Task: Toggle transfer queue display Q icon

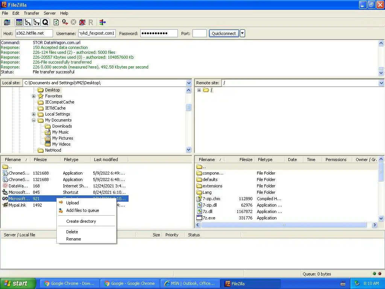Action: click(x=45, y=22)
